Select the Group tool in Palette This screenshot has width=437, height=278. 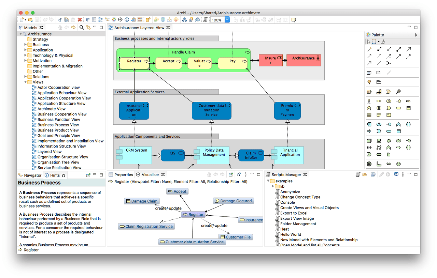(x=379, y=73)
